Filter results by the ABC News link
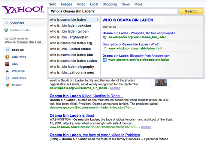 click(x=19, y=78)
